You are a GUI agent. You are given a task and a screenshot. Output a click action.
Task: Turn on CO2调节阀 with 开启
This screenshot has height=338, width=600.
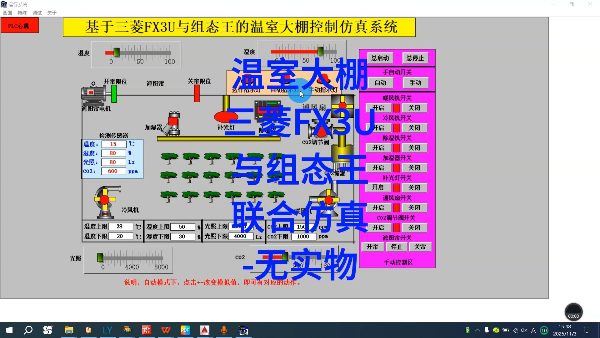pos(378,228)
